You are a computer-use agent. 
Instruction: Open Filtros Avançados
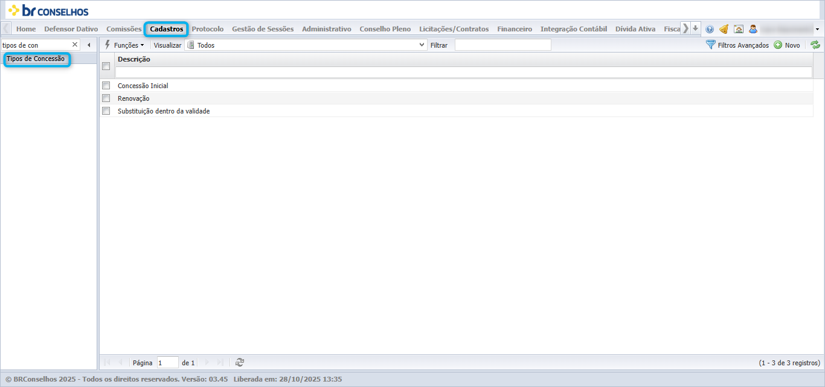737,45
